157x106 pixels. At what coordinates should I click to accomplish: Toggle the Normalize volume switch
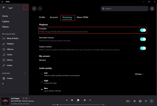[x=143, y=39]
